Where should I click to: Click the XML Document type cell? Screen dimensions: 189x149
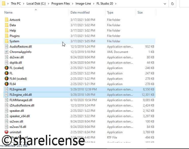[117, 52]
